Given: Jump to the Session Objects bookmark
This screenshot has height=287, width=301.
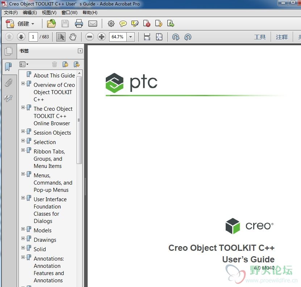Looking at the screenshot, I should [52, 133].
